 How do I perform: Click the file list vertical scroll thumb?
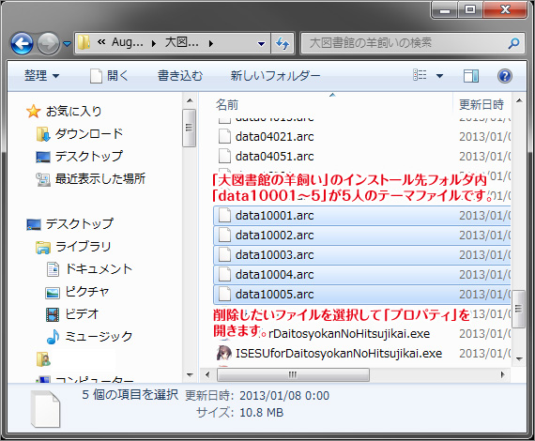pyautogui.click(x=519, y=309)
